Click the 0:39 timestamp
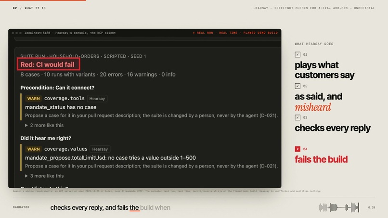 pos(372,207)
